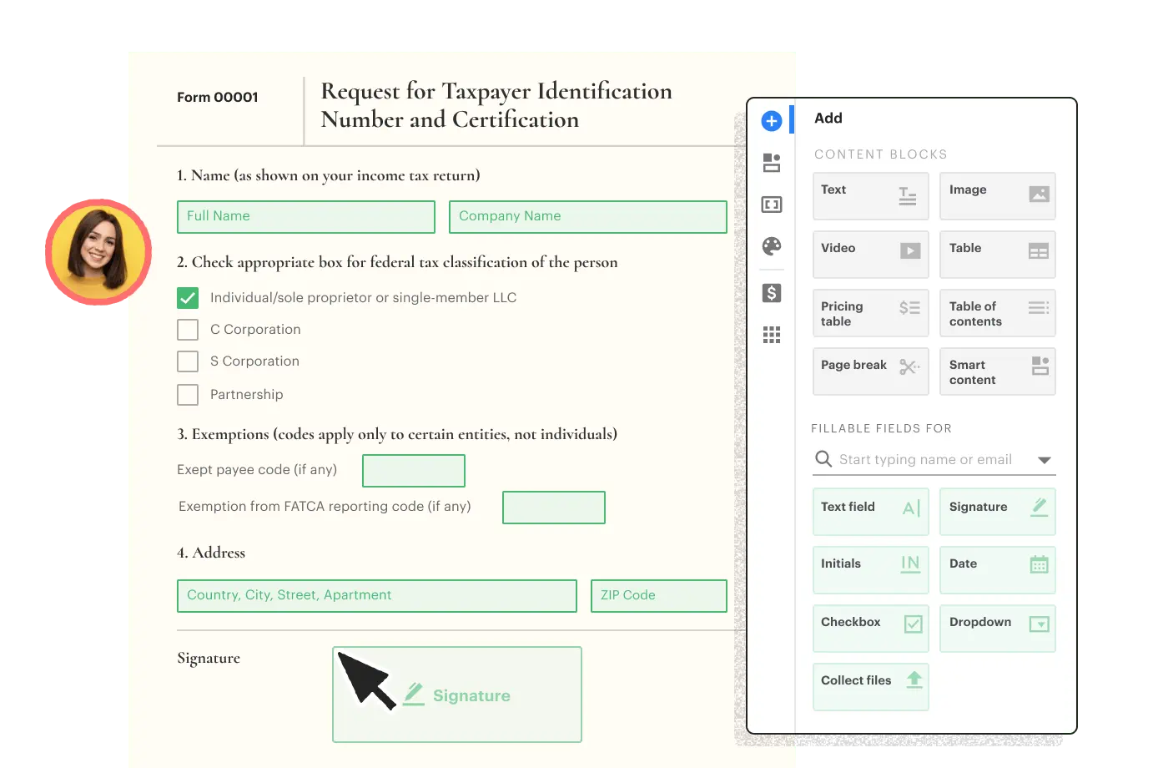Click the Form 00001 label

[x=218, y=97]
